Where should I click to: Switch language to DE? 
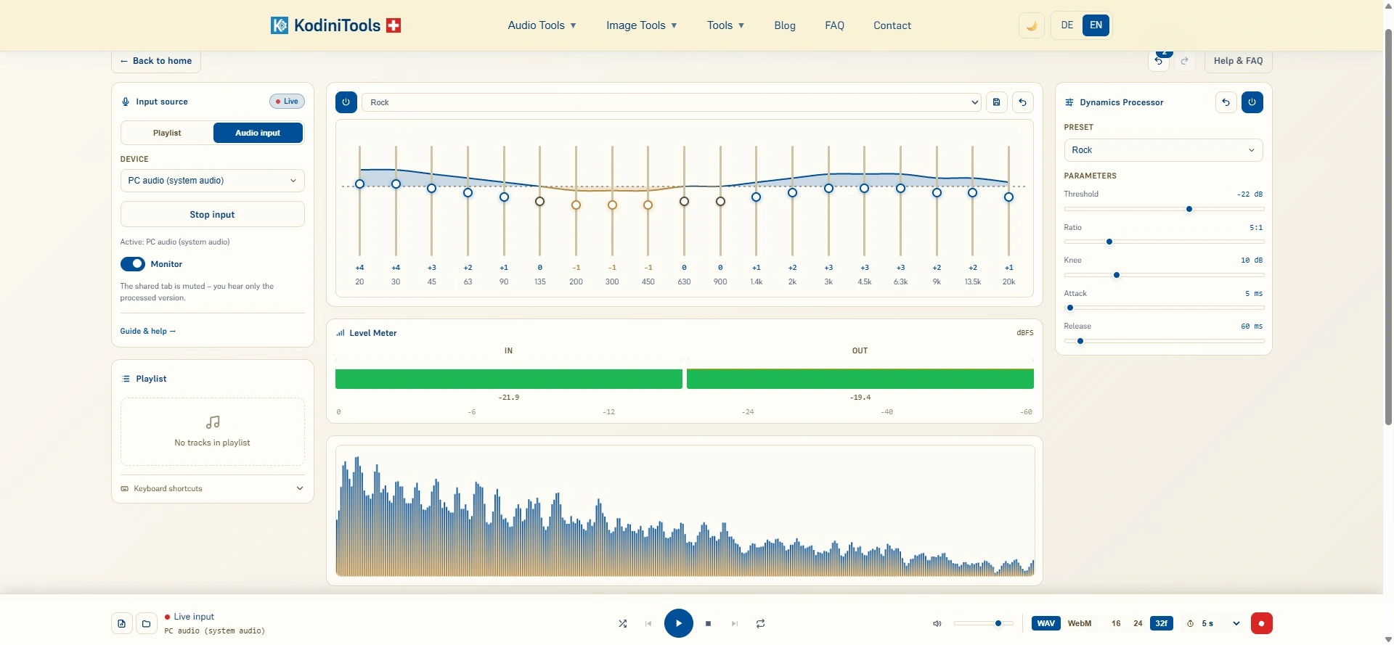point(1067,25)
